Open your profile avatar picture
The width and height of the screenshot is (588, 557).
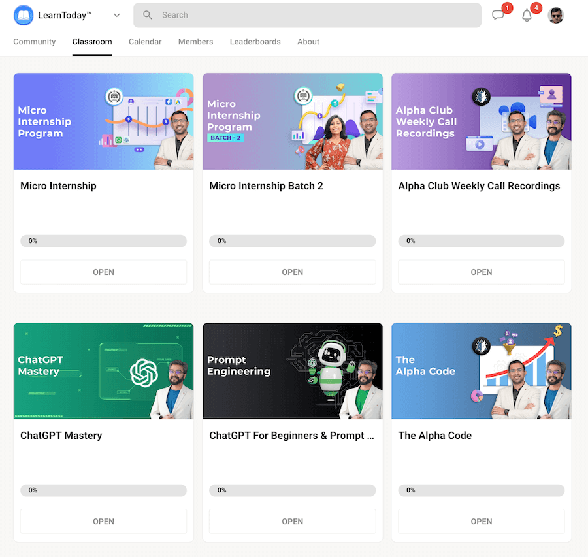[x=555, y=15]
